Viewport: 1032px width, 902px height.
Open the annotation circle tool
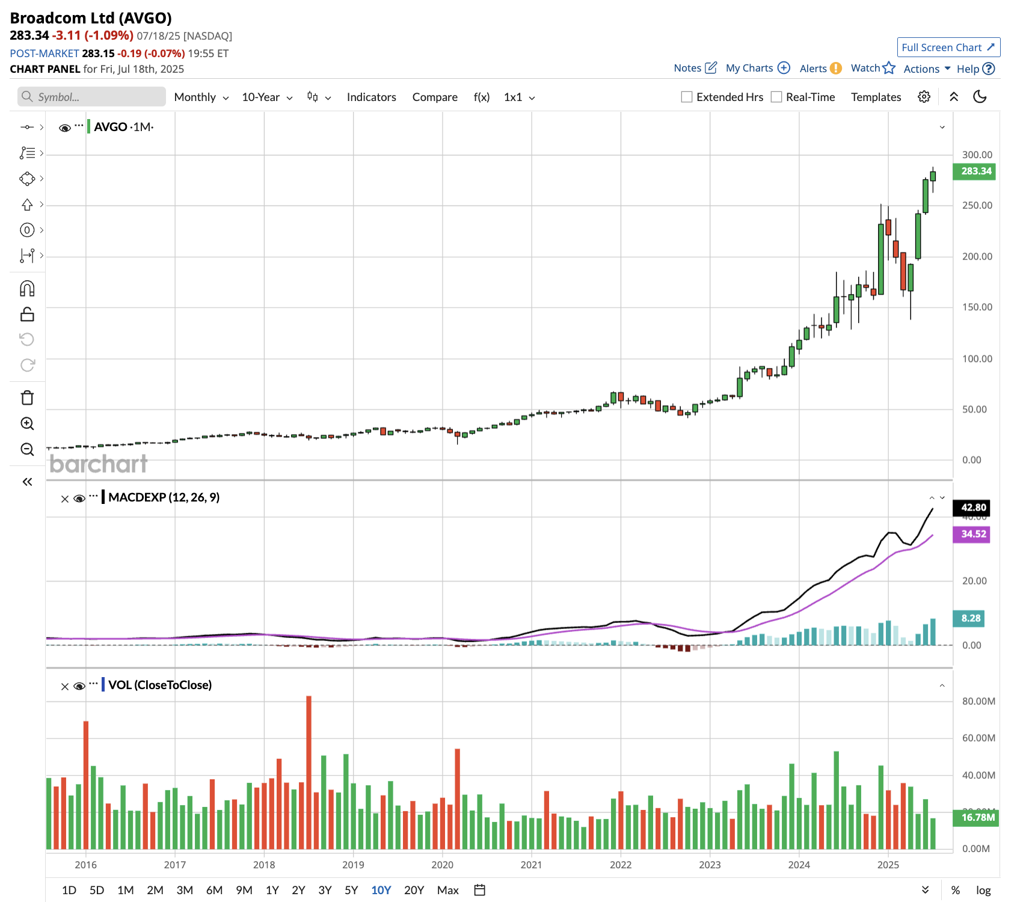pos(27,230)
